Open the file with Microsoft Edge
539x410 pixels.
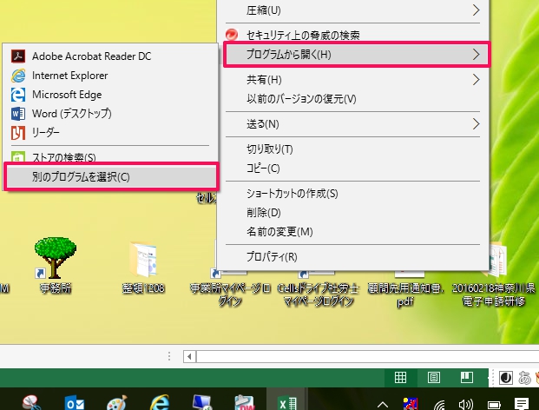coord(110,95)
